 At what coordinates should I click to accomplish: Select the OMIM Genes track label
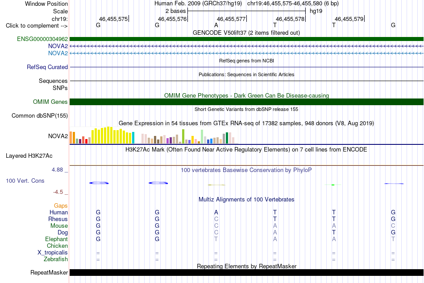tap(50, 102)
